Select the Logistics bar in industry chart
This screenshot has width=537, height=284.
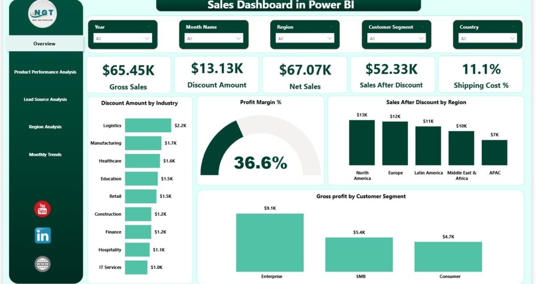pos(148,125)
